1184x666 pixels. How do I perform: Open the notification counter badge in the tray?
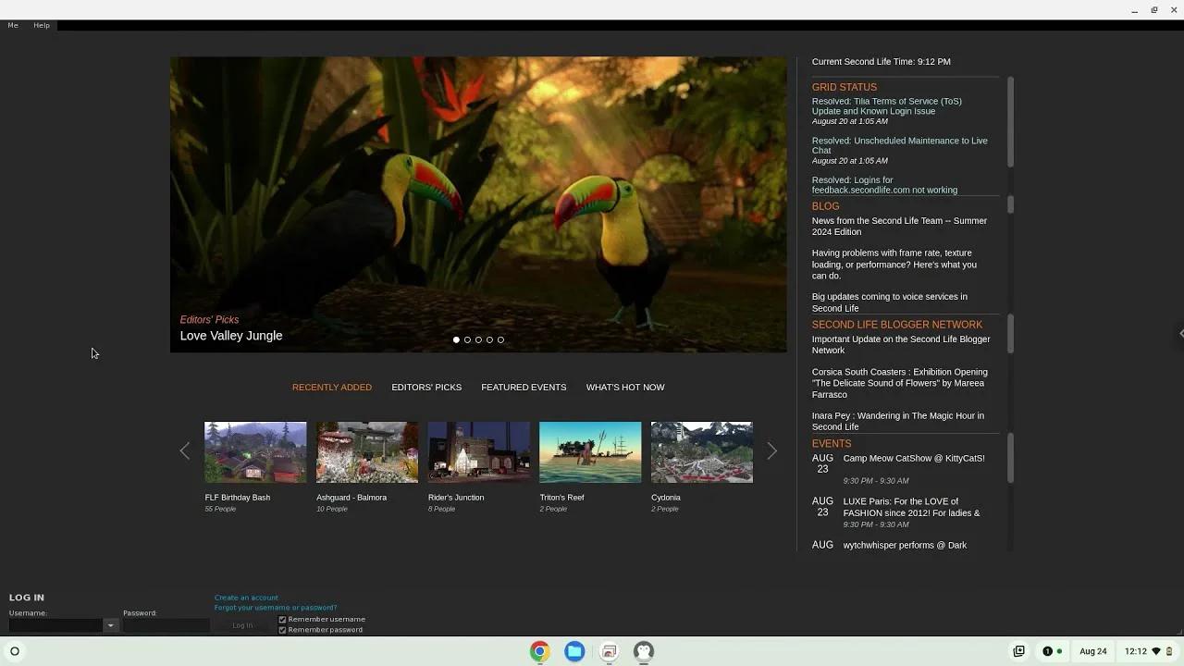[x=1048, y=651]
